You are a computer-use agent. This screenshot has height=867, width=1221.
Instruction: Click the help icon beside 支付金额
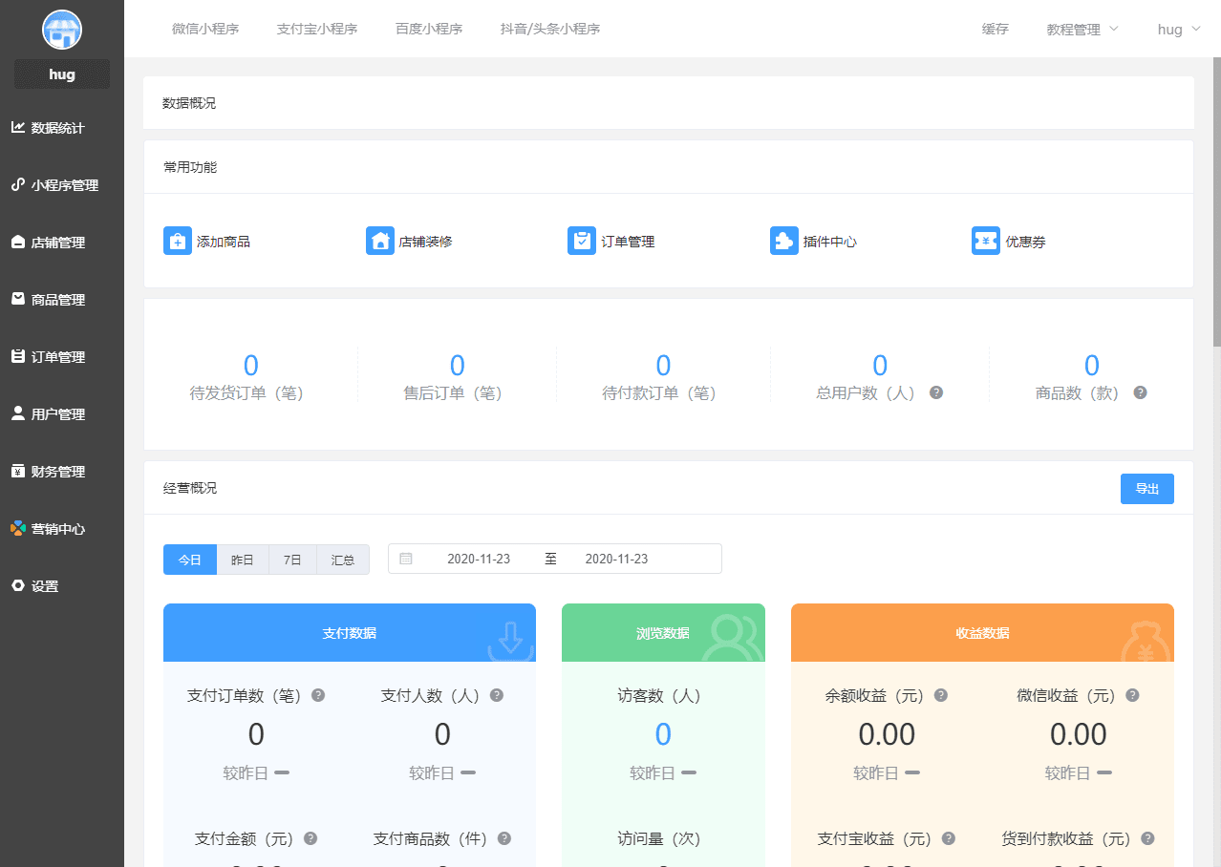pyautogui.click(x=311, y=838)
